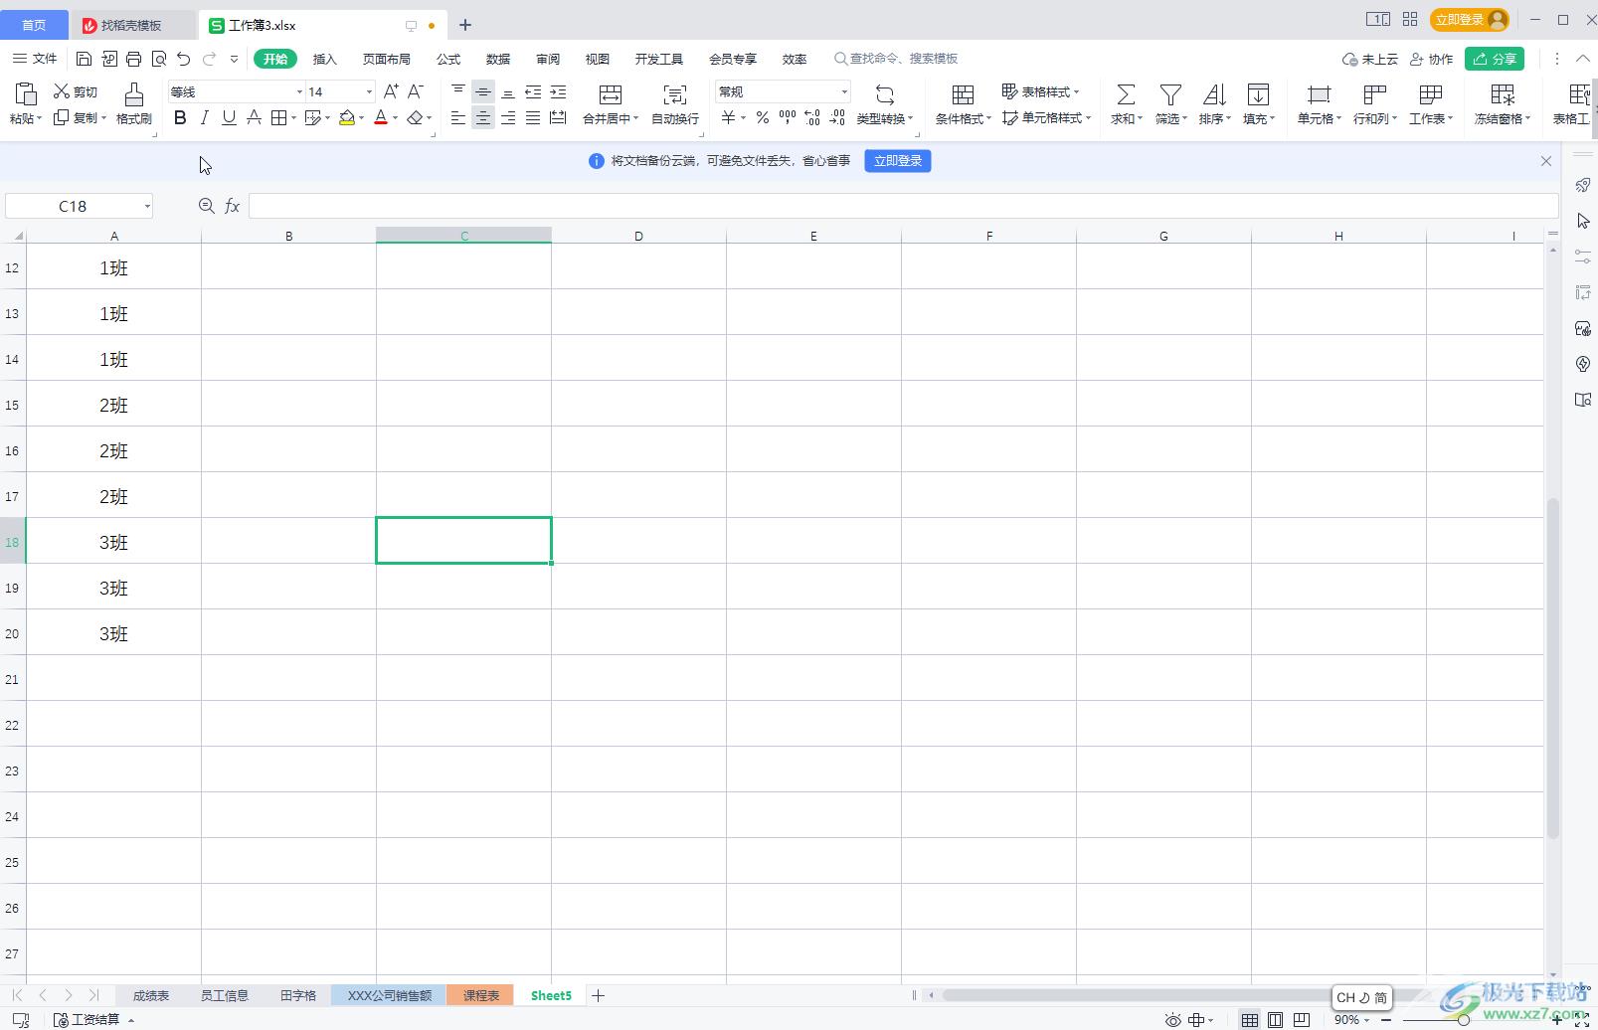Open the Formulas (公式) ribbon tab
The height and width of the screenshot is (1030, 1598).
[448, 59]
